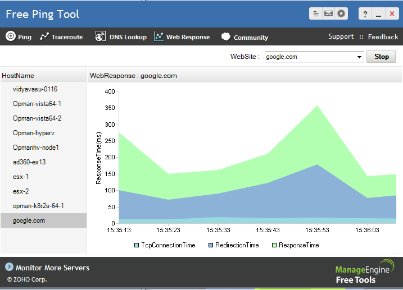Click the Web Response chart icon
Image resolution: width=403 pixels, height=290 pixels.
(159, 36)
